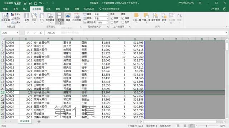Switch to the ACROBAT tab

click(x=89, y=9)
